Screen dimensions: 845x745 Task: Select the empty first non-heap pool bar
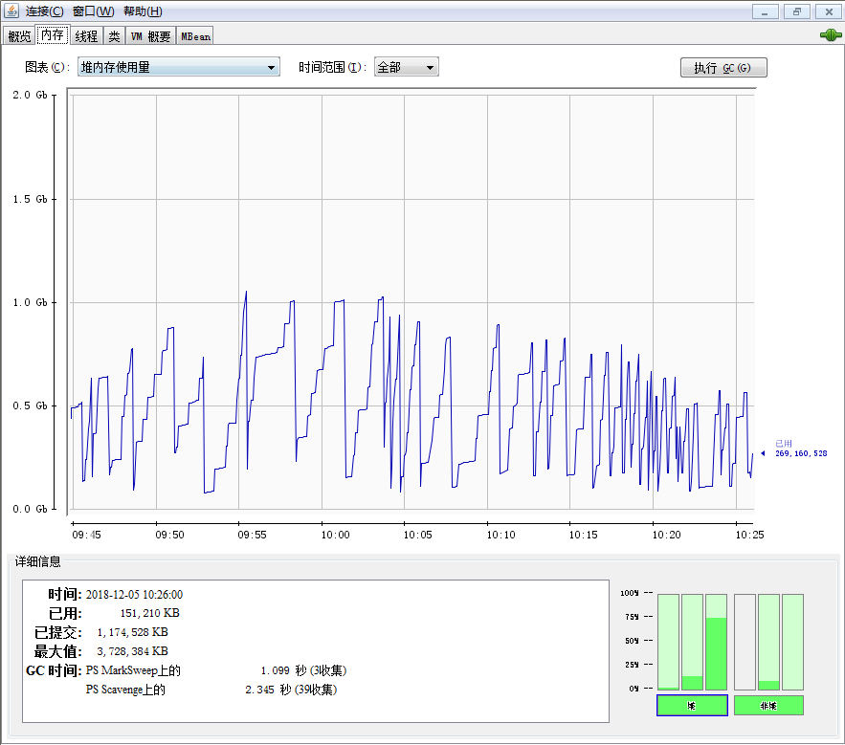click(x=745, y=642)
